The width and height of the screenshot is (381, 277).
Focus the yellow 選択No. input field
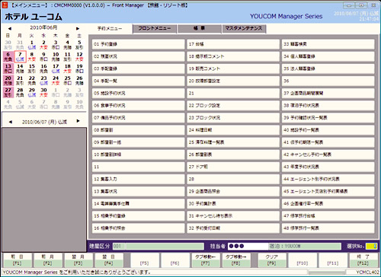coord(371,246)
